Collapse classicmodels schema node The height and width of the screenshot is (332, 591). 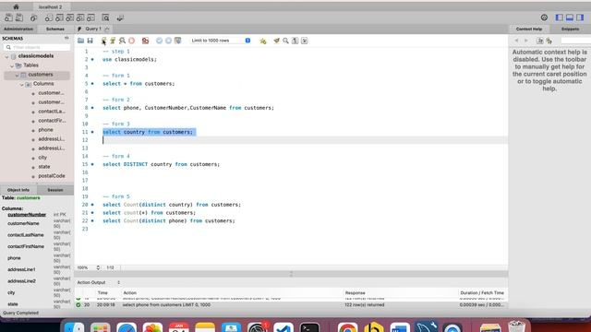[7, 56]
